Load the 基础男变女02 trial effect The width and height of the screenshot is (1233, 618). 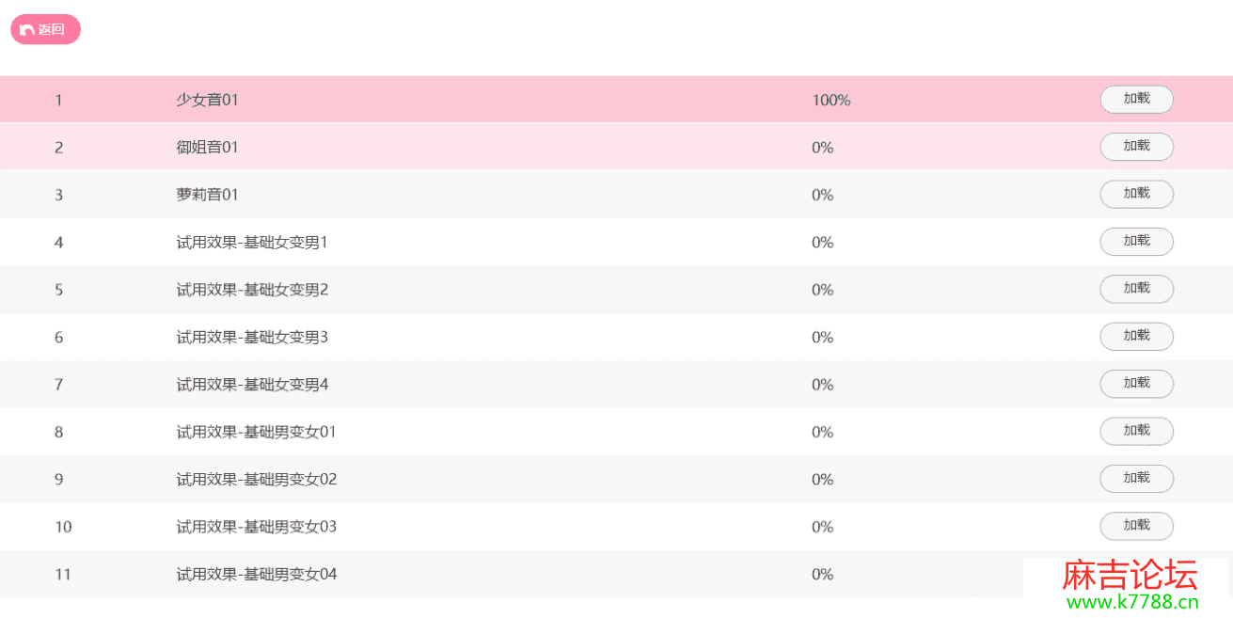pyautogui.click(x=1136, y=479)
